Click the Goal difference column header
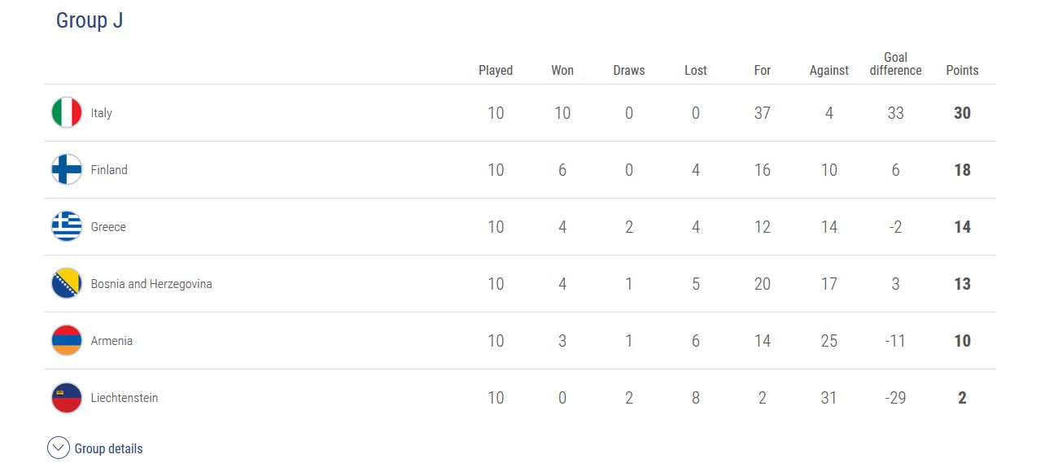This screenshot has width=1045, height=463. (x=895, y=64)
